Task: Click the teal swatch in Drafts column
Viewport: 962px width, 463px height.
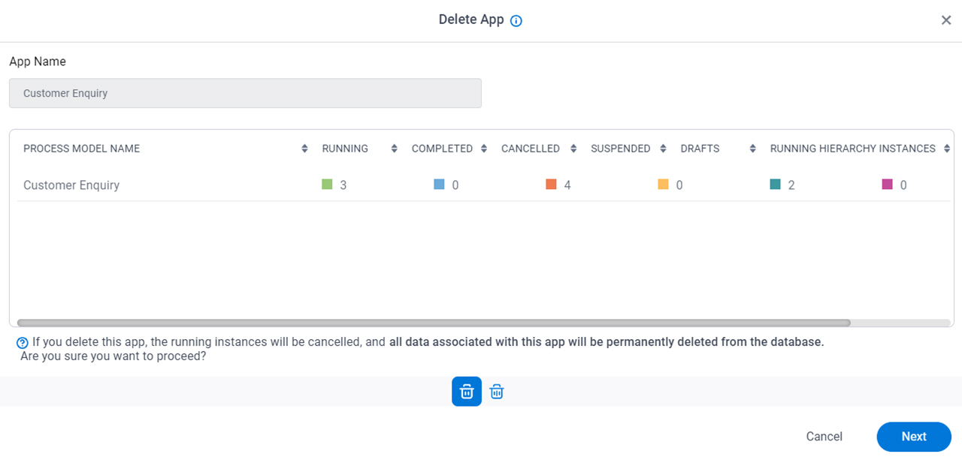Action: [776, 184]
